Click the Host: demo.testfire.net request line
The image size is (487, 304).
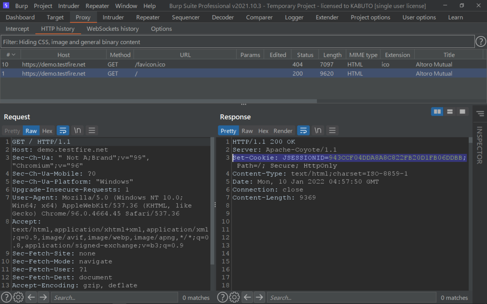[x=60, y=150]
